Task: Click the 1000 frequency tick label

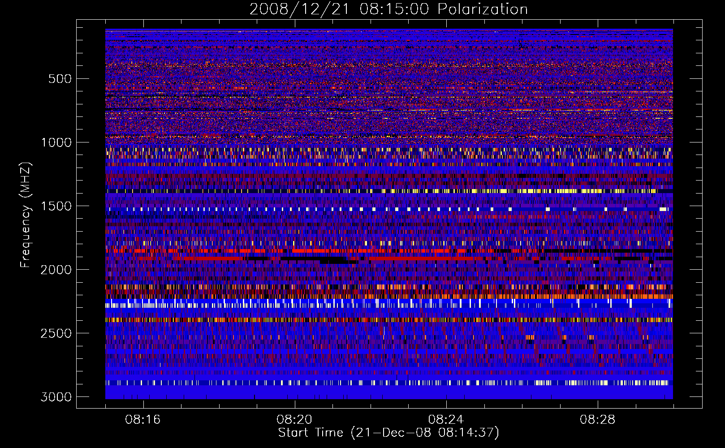Action: point(56,142)
